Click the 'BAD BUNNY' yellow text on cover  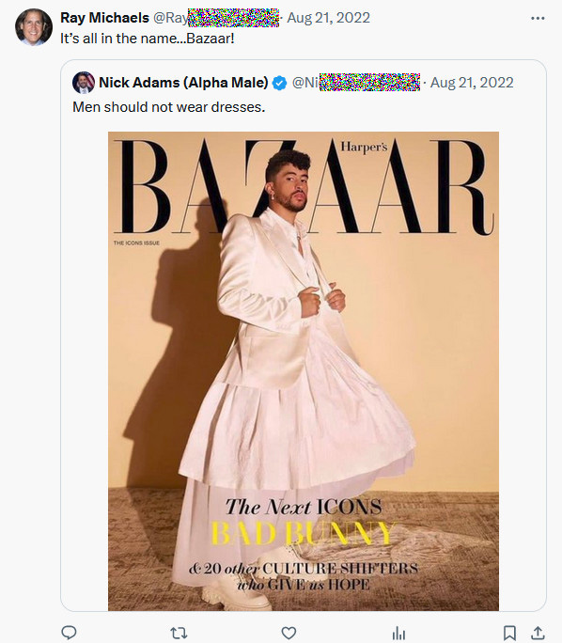[303, 534]
